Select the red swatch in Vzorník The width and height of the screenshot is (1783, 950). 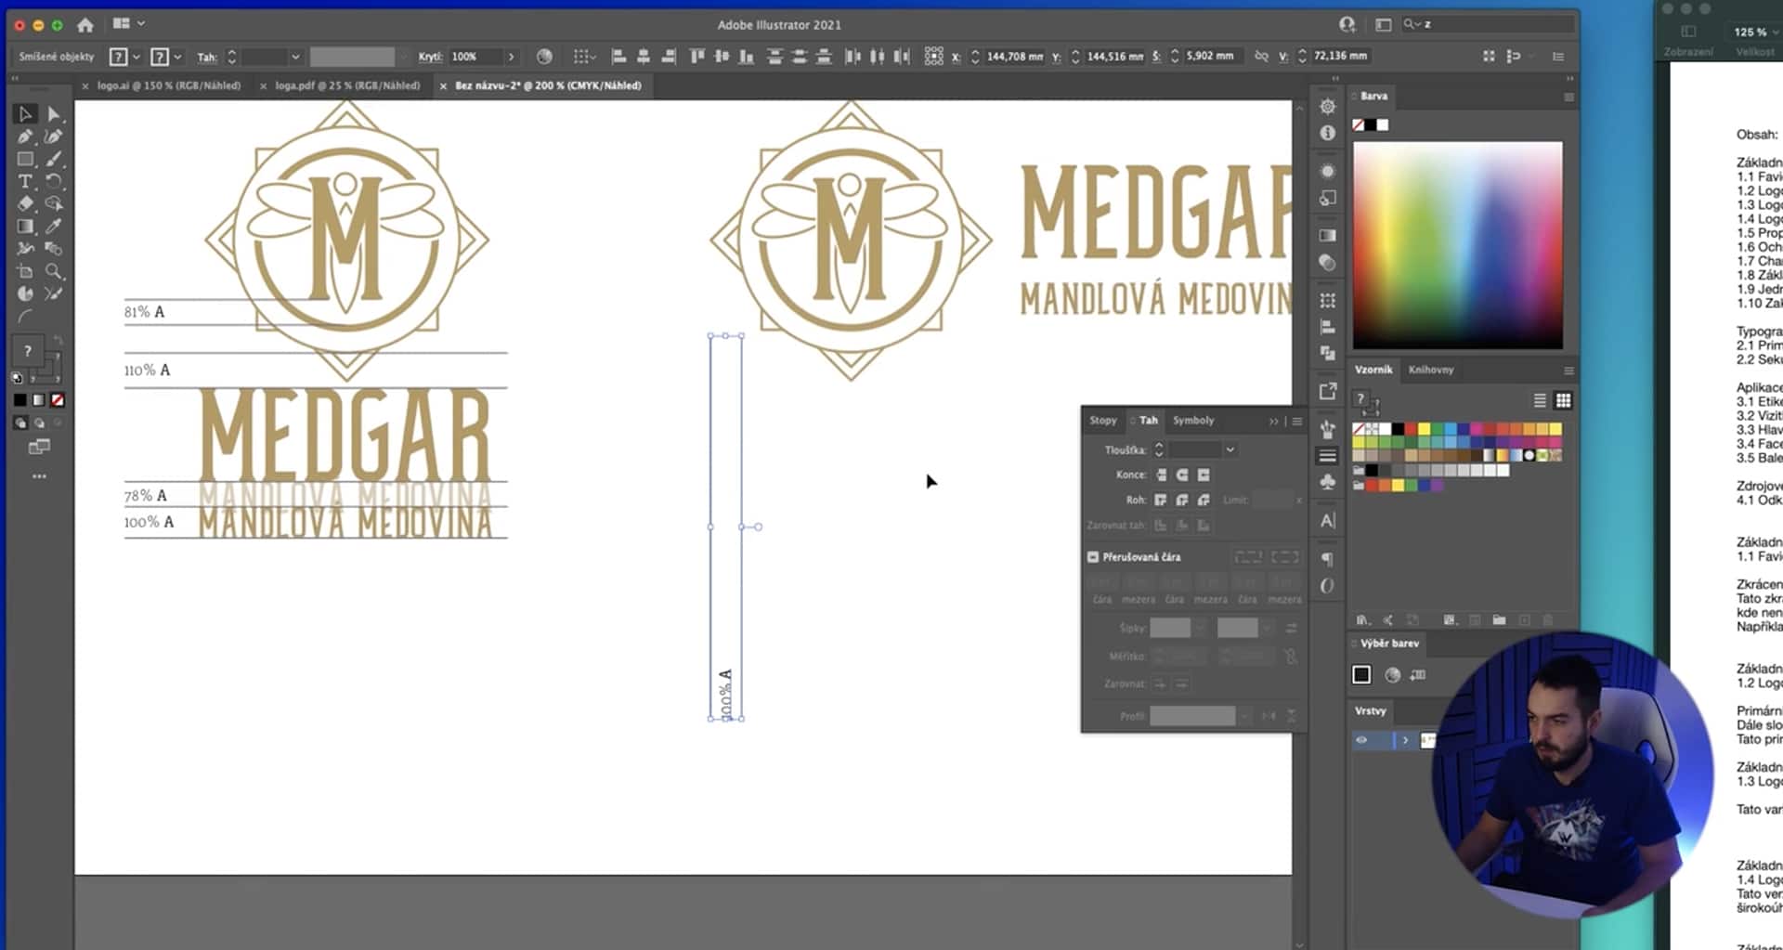1411,429
